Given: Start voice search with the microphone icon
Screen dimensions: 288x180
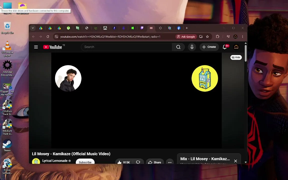Looking at the screenshot, I should 192,47.
